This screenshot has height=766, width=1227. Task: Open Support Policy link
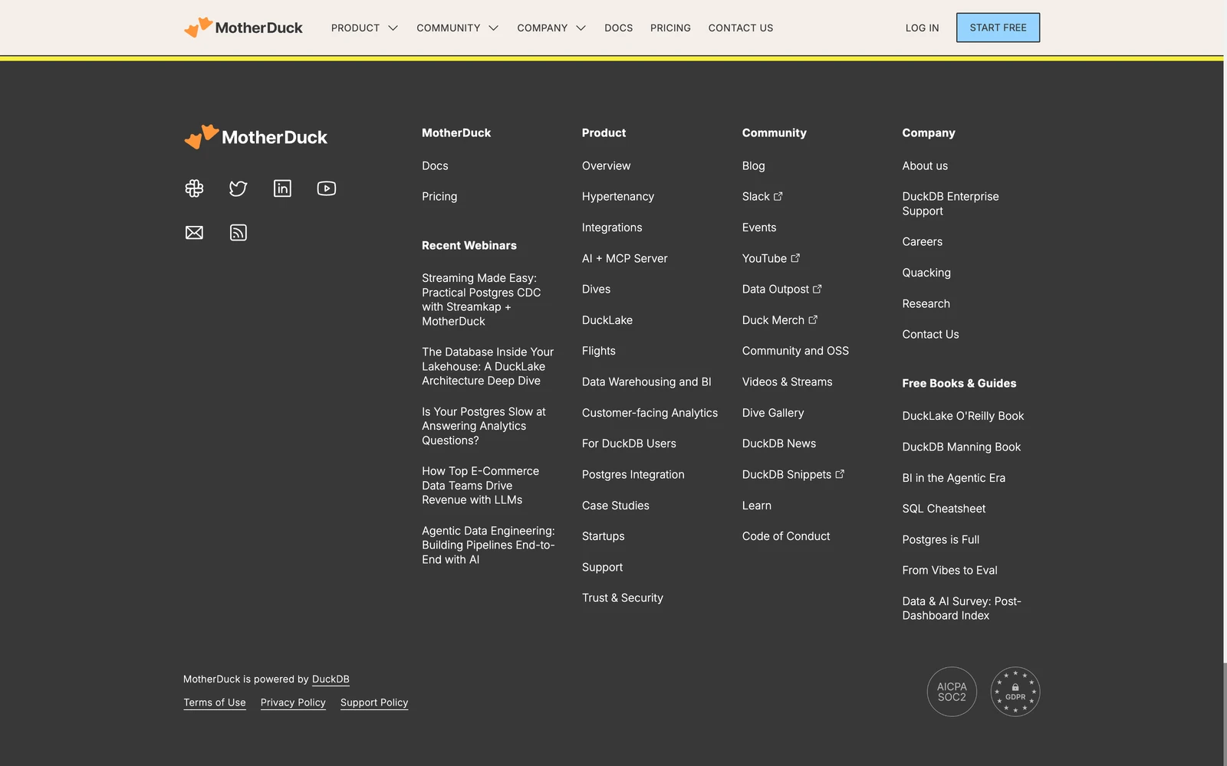[374, 702]
